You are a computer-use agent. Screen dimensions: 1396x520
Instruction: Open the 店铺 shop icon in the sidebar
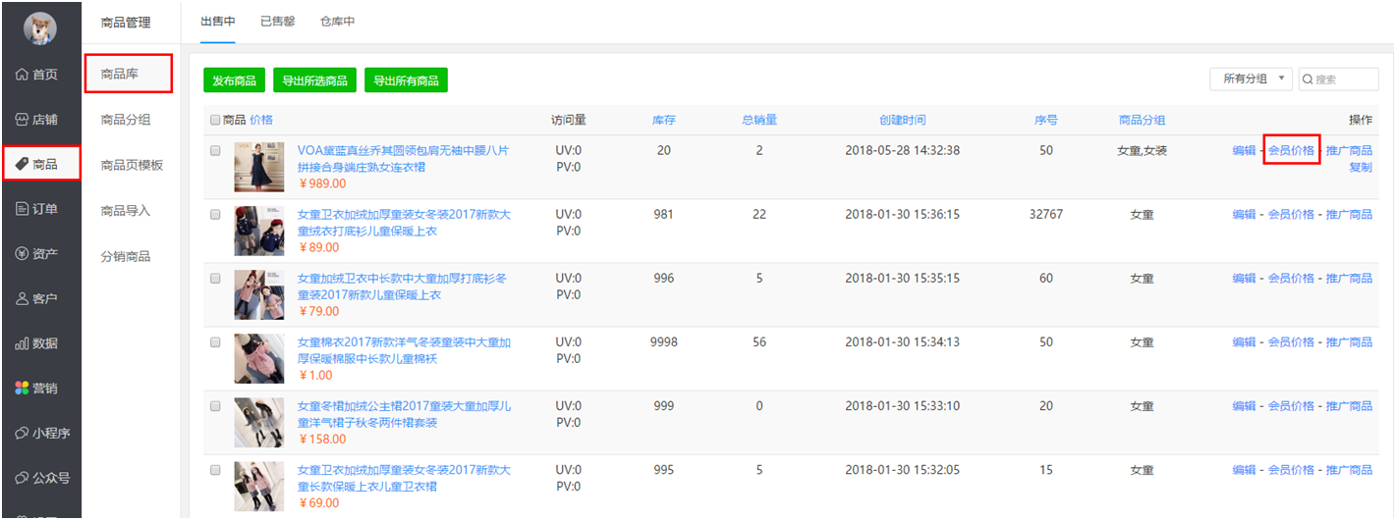[22, 120]
